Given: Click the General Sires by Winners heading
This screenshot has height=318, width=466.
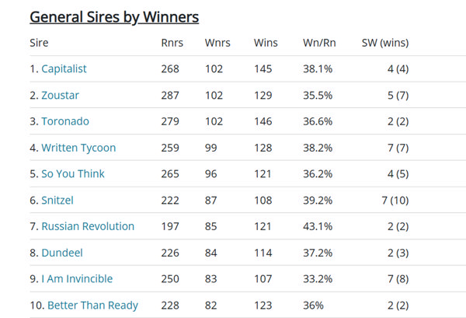Looking at the screenshot, I should [114, 16].
